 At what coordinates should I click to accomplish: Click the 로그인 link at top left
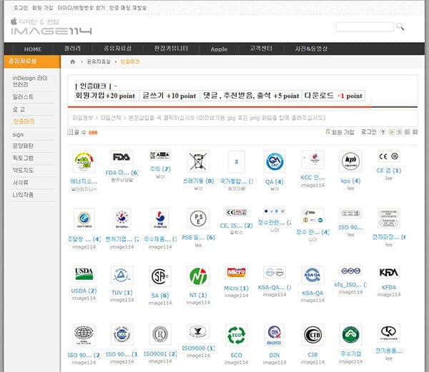pos(21,8)
